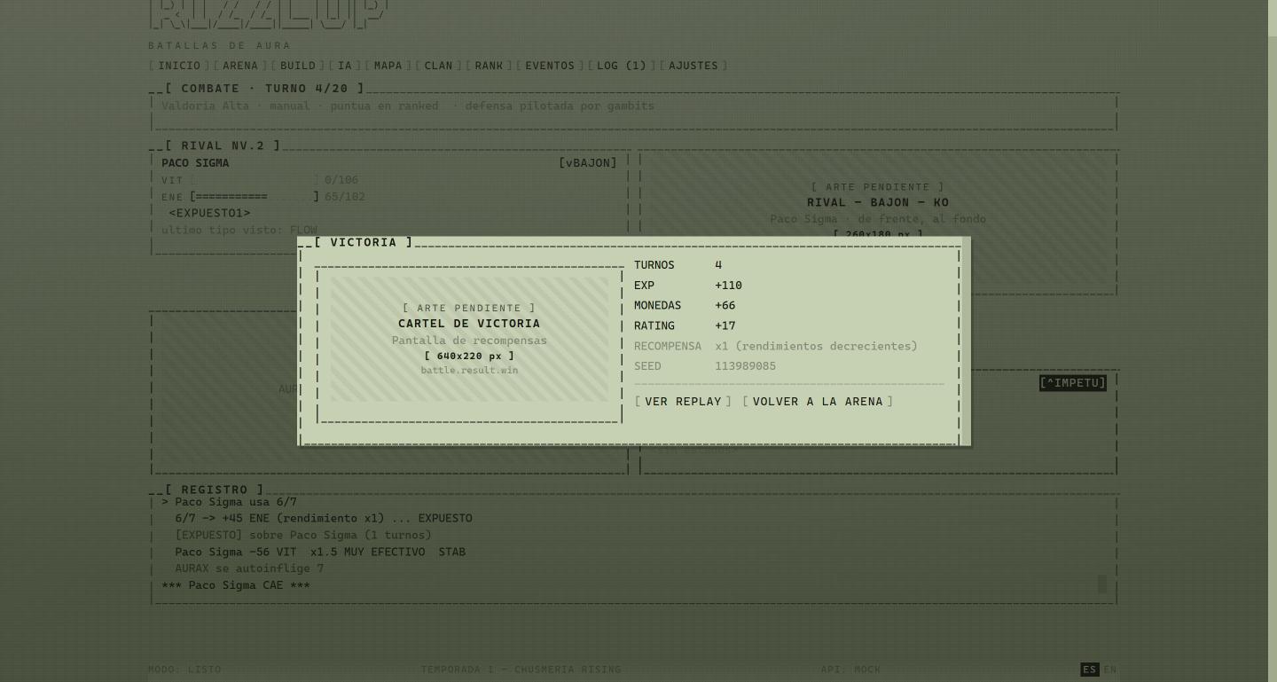Click the RATING +17 value
Image resolution: width=1277 pixels, height=682 pixels.
click(725, 325)
